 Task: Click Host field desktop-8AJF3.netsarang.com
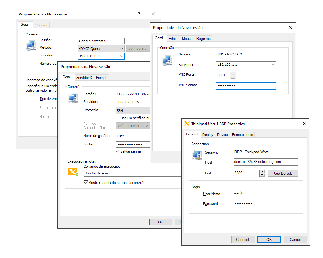(x=266, y=162)
